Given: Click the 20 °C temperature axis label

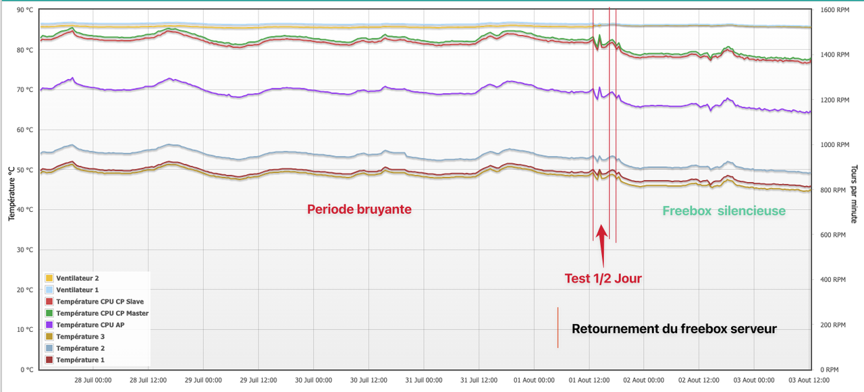Looking at the screenshot, I should [25, 290].
